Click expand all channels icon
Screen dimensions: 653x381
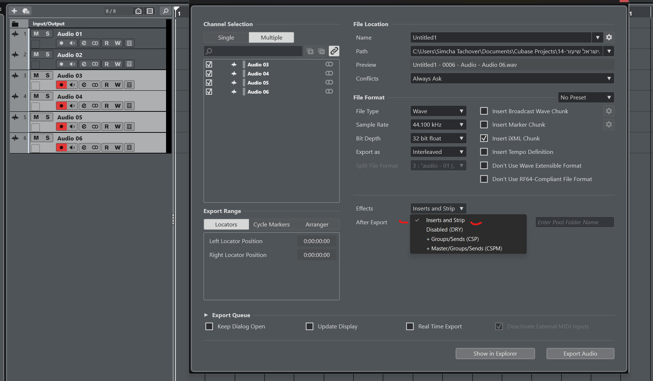tap(310, 51)
